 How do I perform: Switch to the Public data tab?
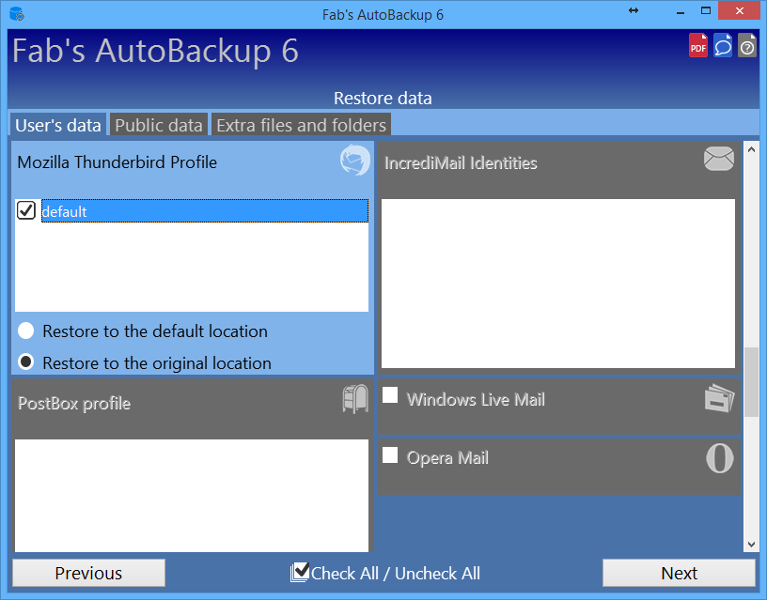tap(159, 125)
